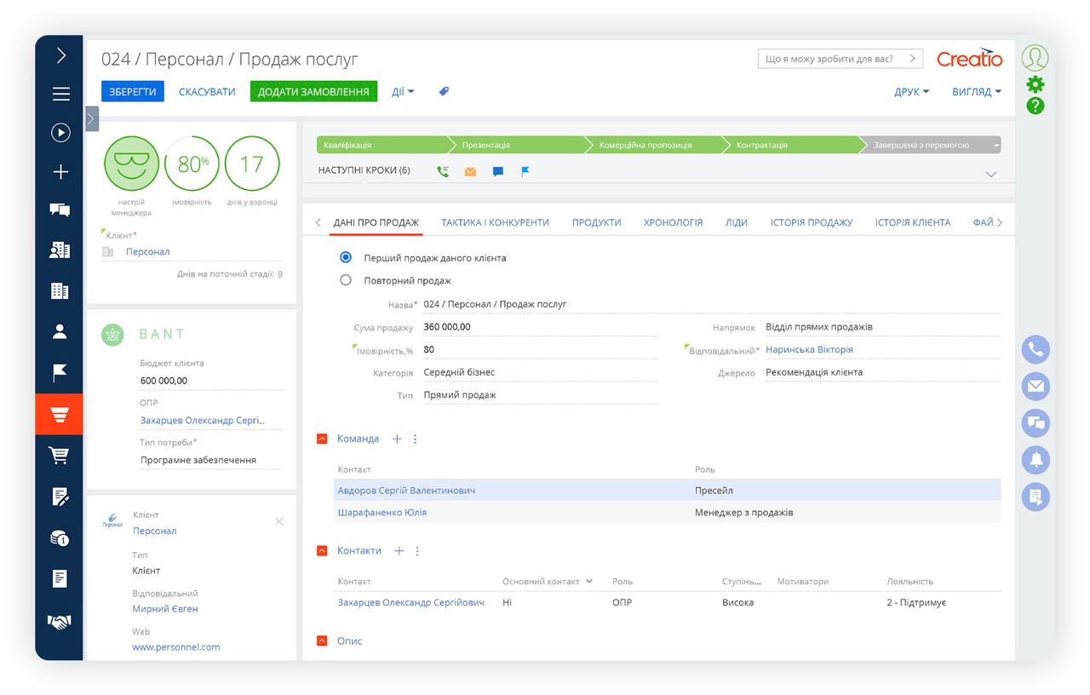This screenshot has width=1090, height=695.
Task: Sort by Основний контакт column arrow
Action: coord(588,581)
